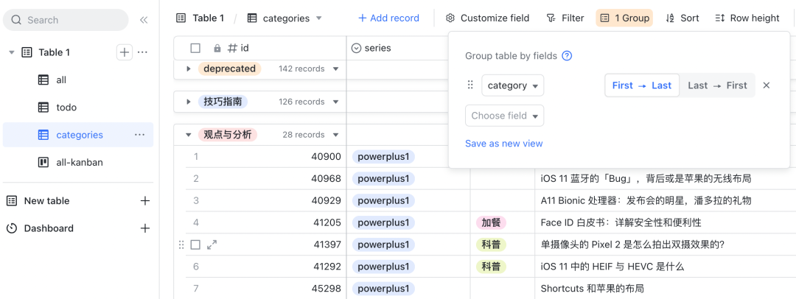Open more options next to categories view
Viewport: 796px width, 299px height.
point(139,135)
